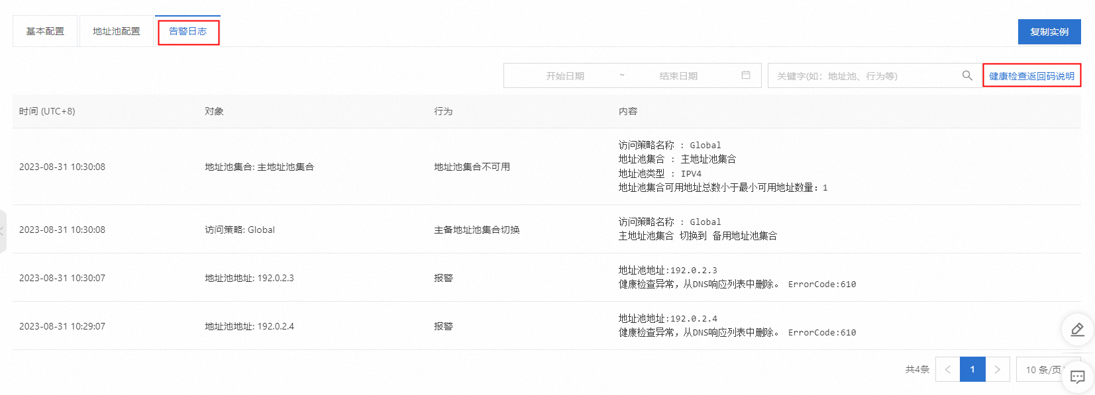Click the search magnifier icon

(x=967, y=75)
